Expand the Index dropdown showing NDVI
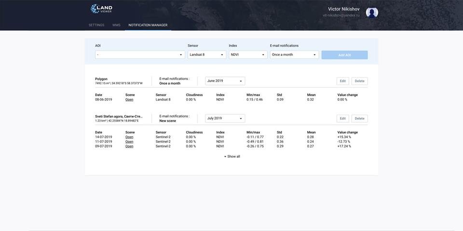This screenshot has width=463, height=231. [248, 55]
